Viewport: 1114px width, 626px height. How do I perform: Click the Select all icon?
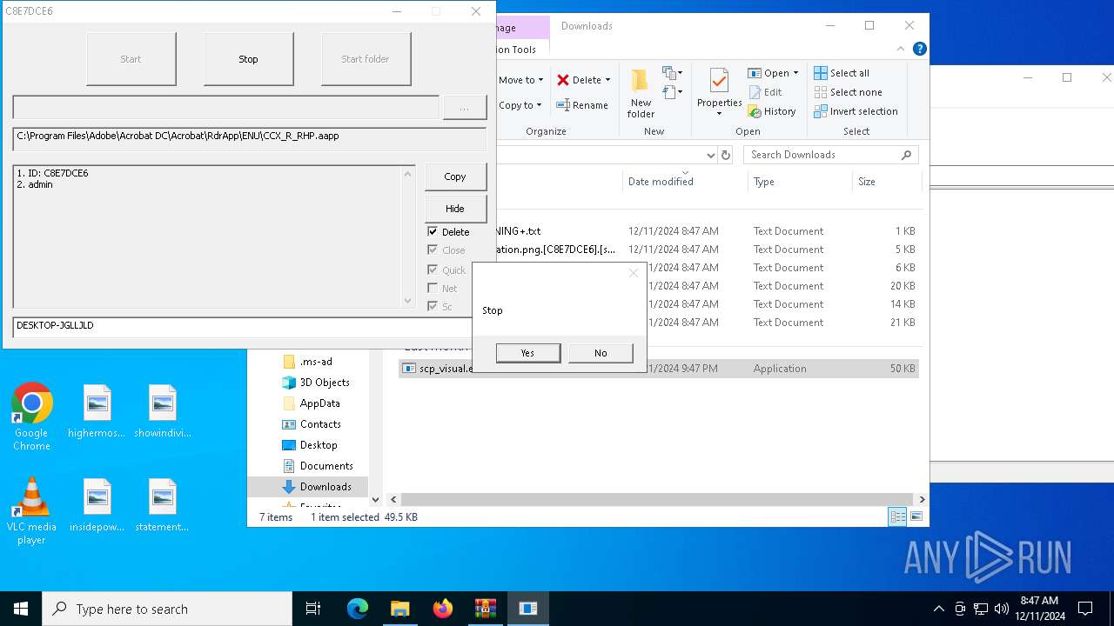(x=821, y=73)
